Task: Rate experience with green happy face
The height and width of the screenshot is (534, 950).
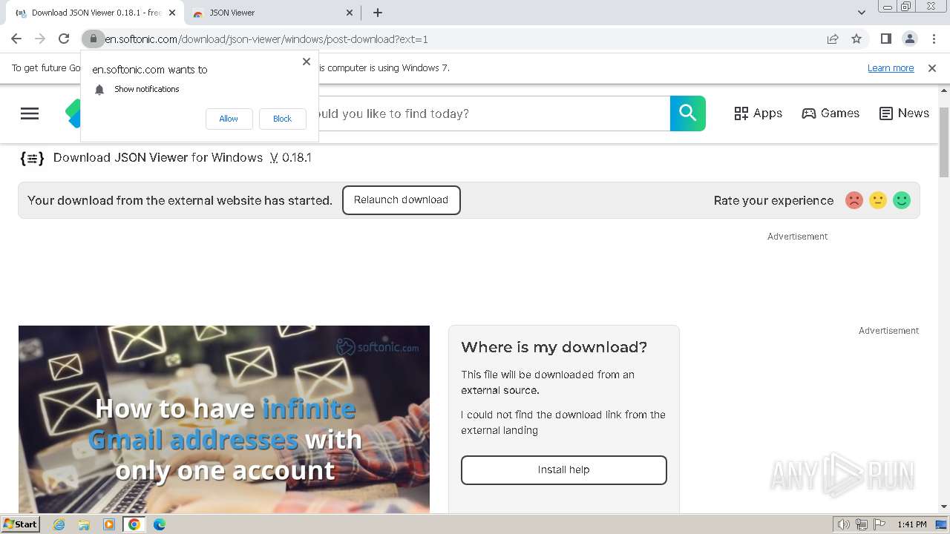Action: pyautogui.click(x=902, y=200)
